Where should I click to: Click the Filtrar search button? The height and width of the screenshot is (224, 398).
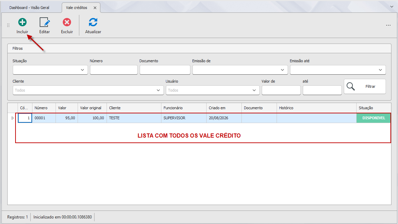click(x=365, y=86)
